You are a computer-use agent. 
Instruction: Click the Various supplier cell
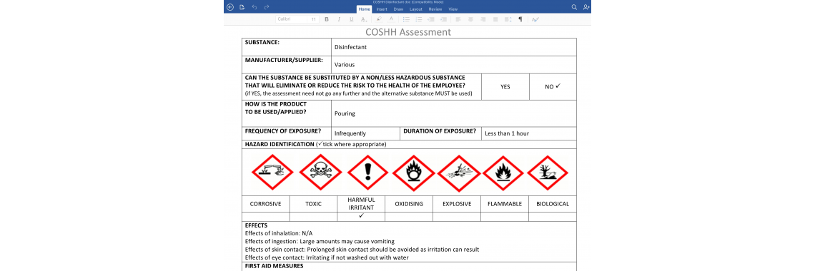(x=454, y=65)
